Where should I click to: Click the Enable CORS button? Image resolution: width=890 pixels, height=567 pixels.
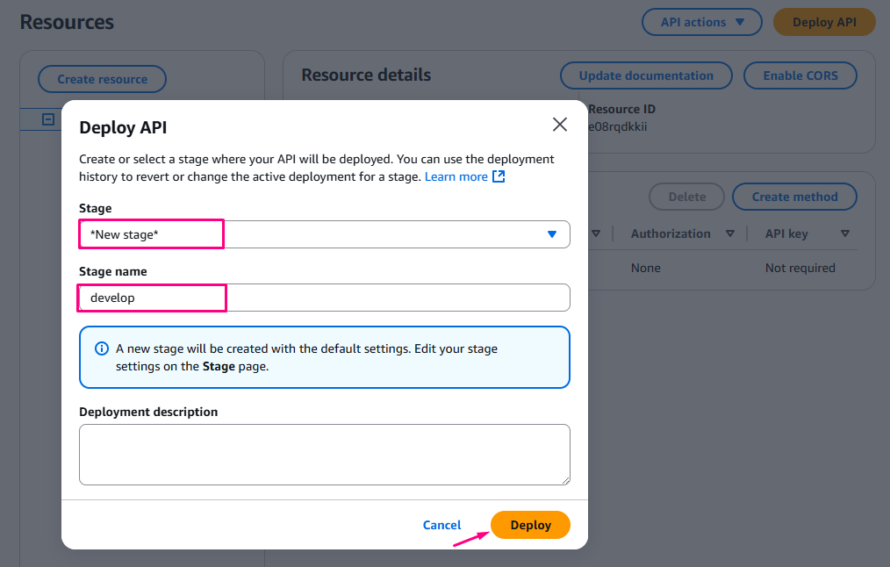coord(800,75)
